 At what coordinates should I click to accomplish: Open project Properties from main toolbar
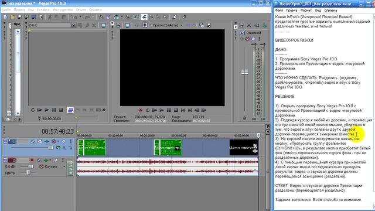pos(41,17)
